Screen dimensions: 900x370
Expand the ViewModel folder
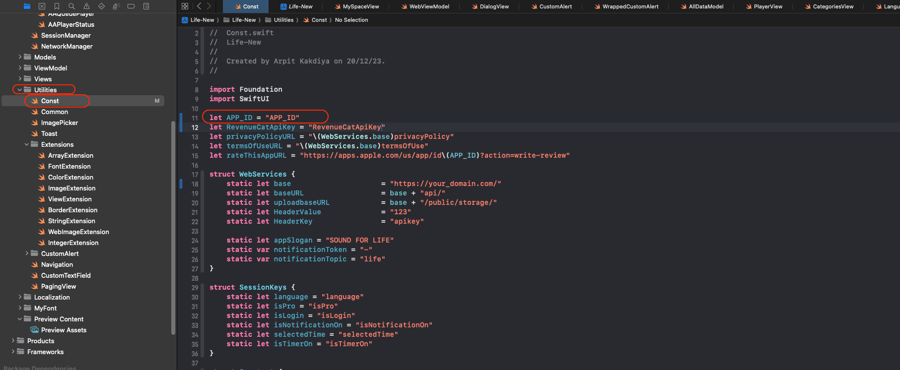[20, 68]
